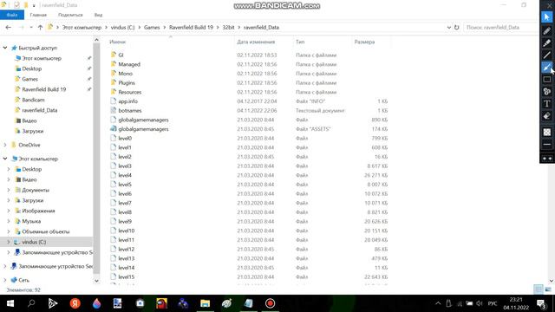
Task: Switch to the Главная ribbon tab
Action: coord(38,15)
